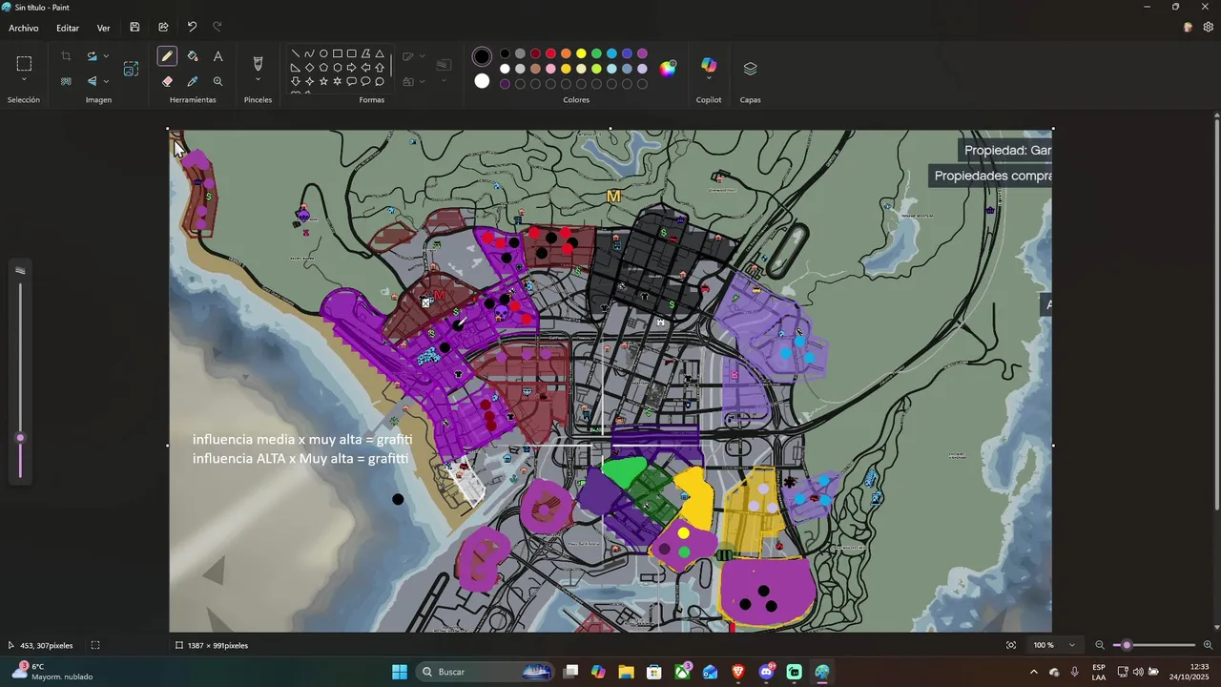Open the Capas layers panel
This screenshot has width=1221, height=687.
[750, 69]
